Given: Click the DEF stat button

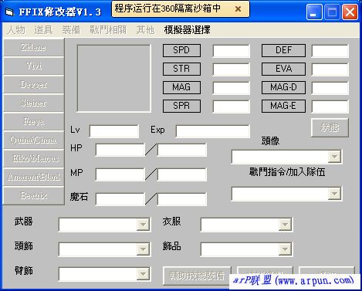Looking at the screenshot, I should 283,50.
